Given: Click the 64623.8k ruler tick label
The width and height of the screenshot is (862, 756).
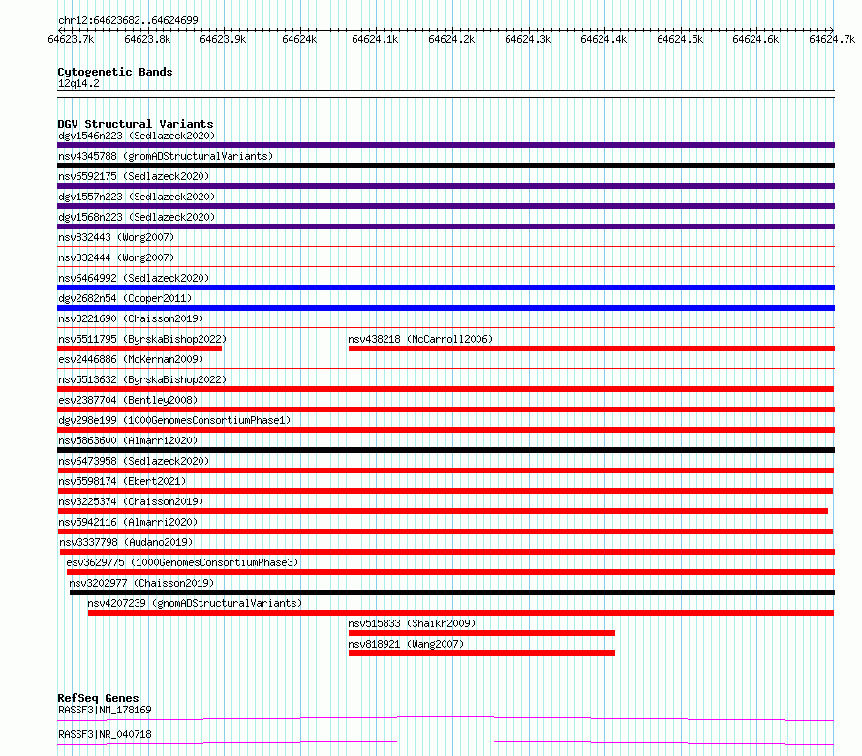Looking at the screenshot, I should pyautogui.click(x=147, y=39).
